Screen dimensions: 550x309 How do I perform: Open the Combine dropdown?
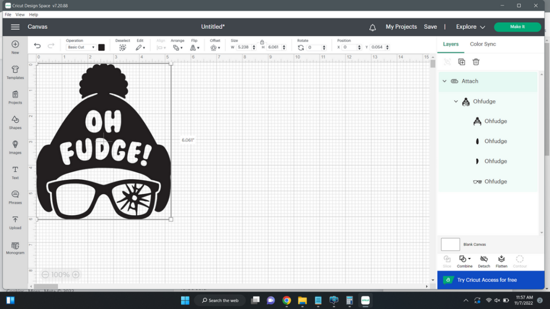[465, 261]
